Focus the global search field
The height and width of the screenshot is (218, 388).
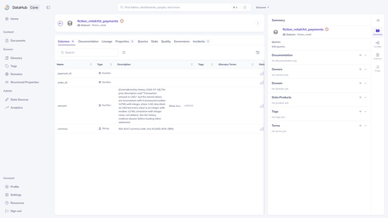pos(184,7)
